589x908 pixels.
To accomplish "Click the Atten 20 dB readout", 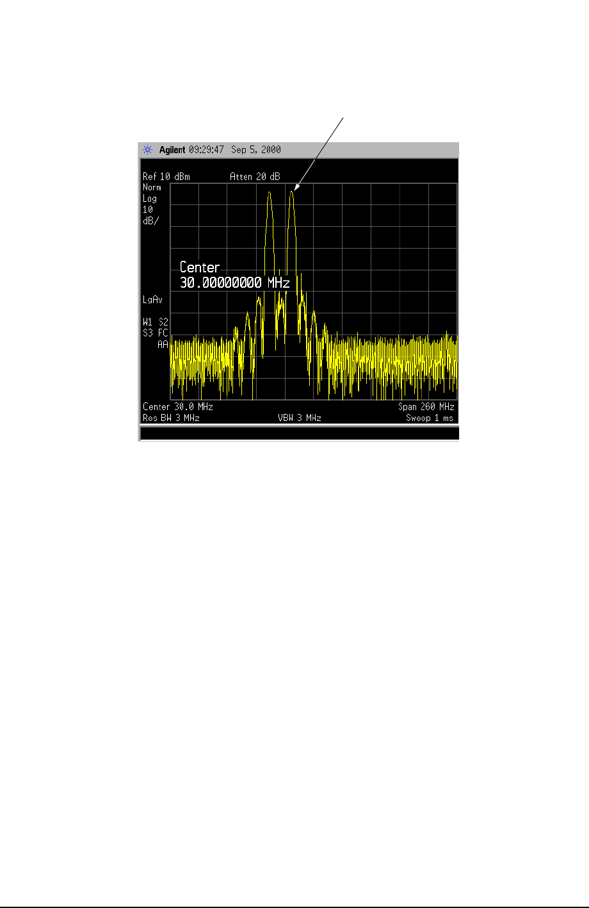I will (x=254, y=176).
